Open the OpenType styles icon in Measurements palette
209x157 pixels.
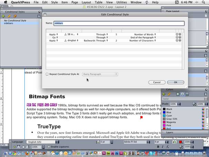pos(175,142)
